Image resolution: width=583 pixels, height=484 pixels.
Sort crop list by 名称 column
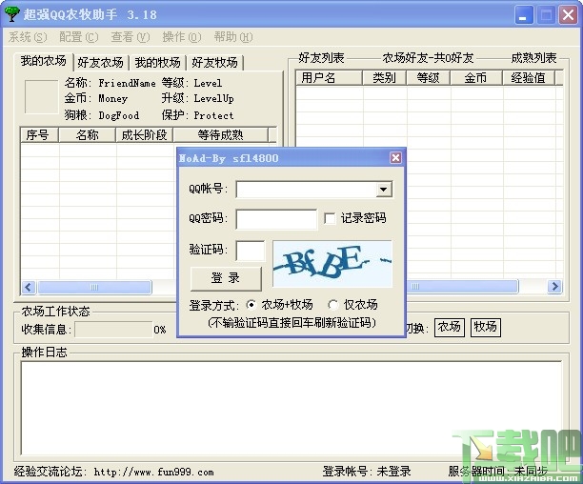coord(87,135)
